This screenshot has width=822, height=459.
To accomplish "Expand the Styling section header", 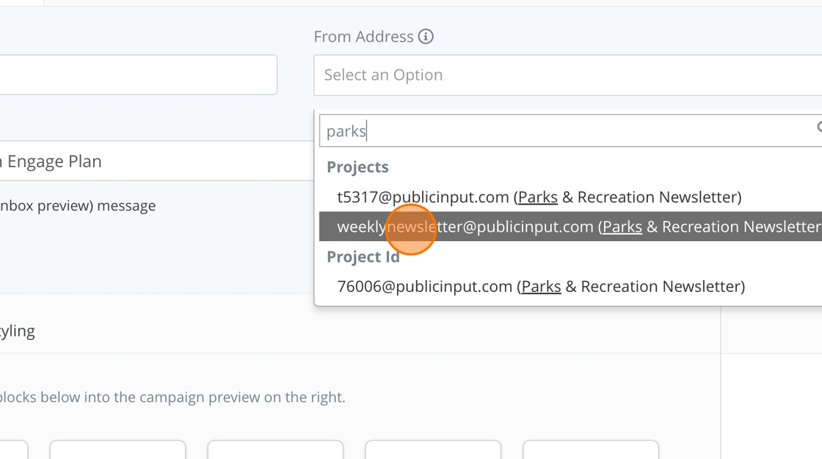I will point(18,331).
